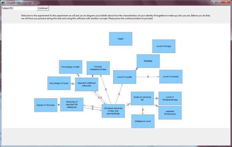232x147 pixels.
Task: Select the Intelligence Level box
Action: (143, 121)
